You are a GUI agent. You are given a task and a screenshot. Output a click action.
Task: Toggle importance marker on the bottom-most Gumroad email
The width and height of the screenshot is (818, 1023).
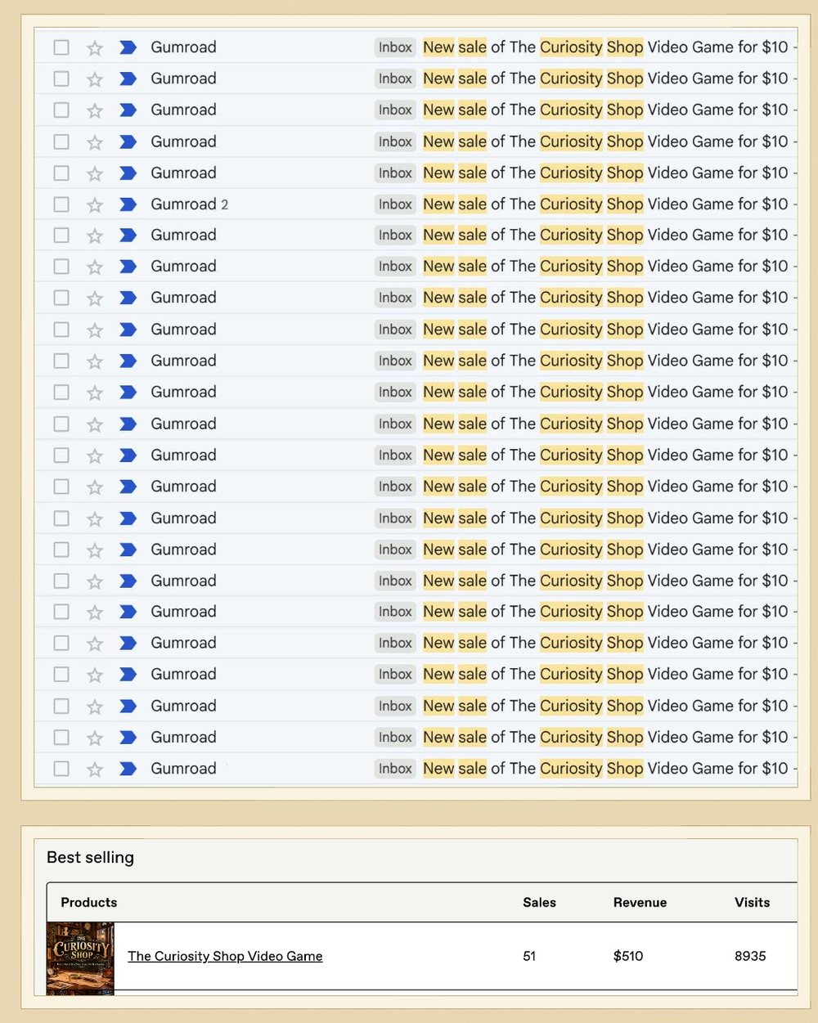(128, 769)
